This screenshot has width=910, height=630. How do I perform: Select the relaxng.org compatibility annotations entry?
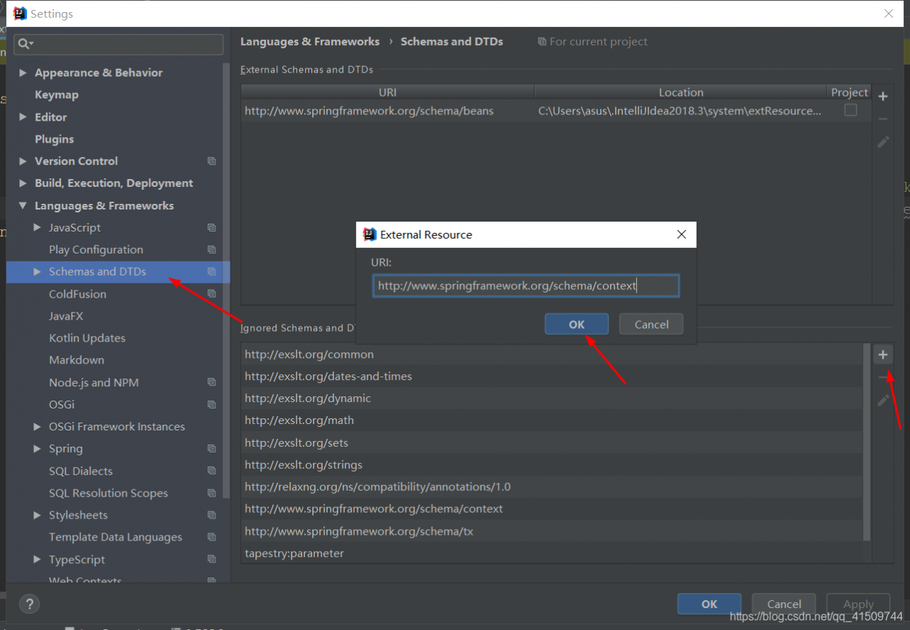[x=552, y=487]
